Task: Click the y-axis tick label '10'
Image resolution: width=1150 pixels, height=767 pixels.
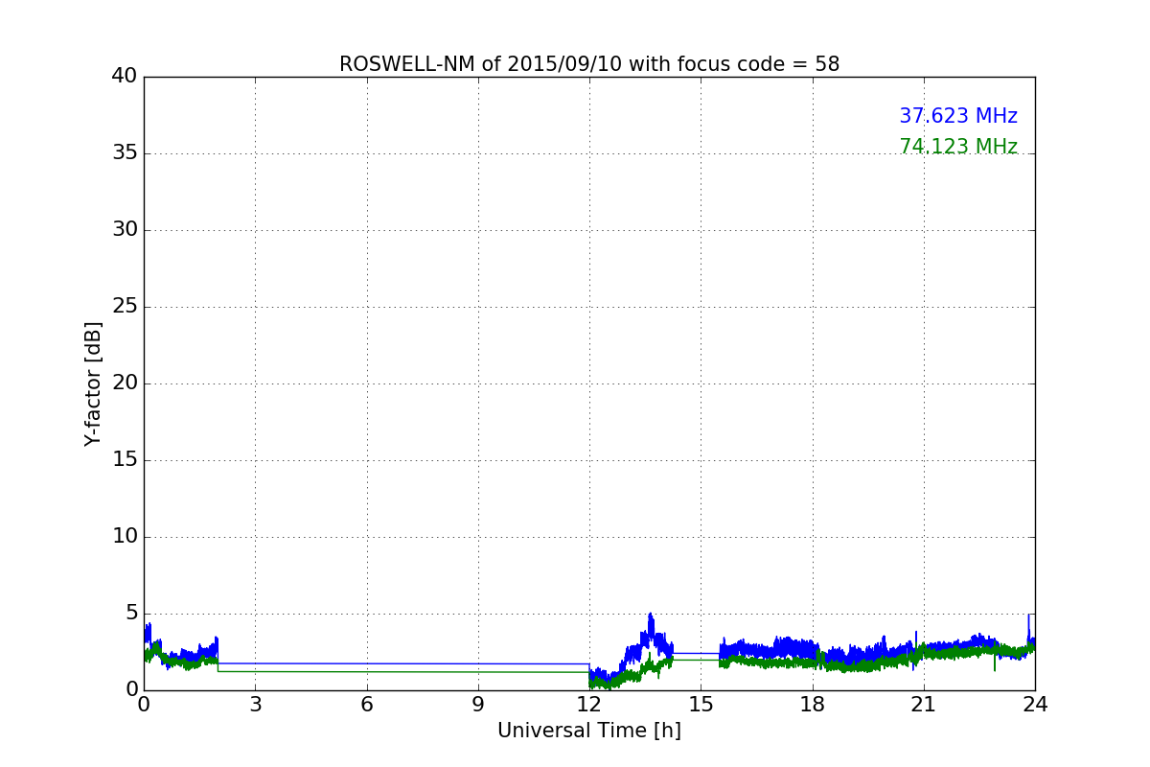Action: [125, 537]
